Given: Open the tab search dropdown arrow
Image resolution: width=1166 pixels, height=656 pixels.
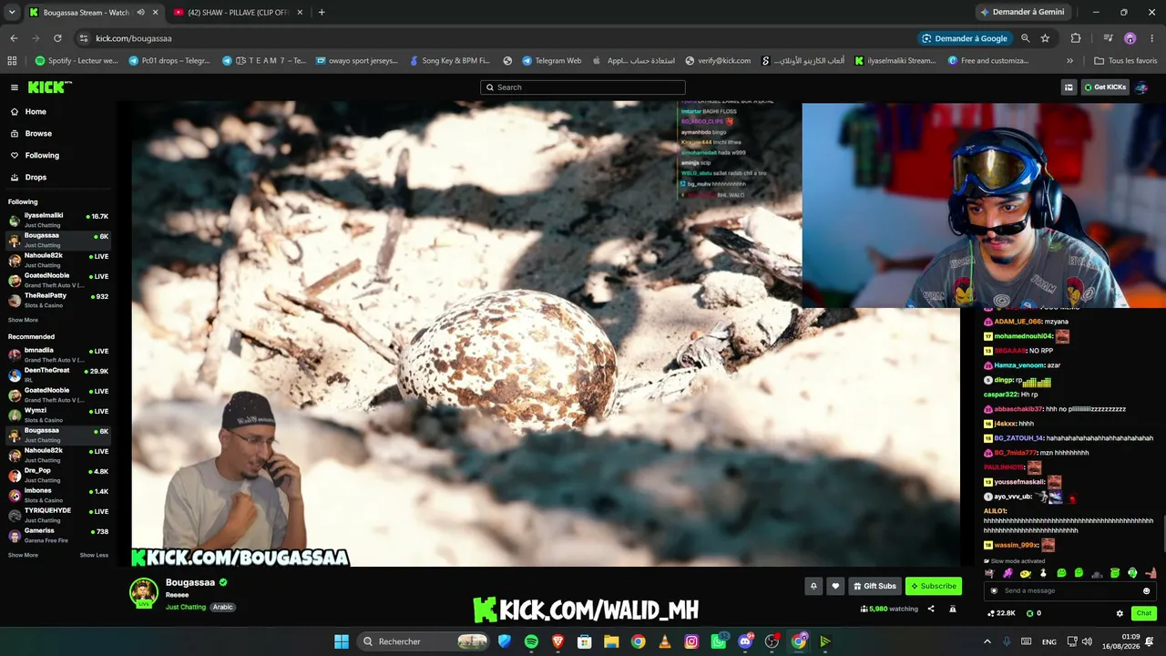Looking at the screenshot, I should [12, 13].
